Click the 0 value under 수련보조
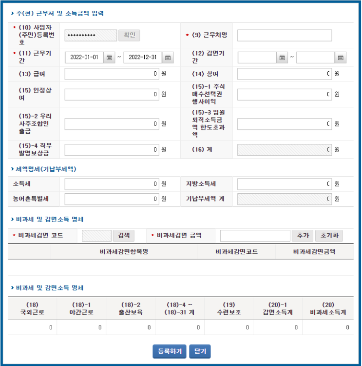The image size is (362, 366). click(248, 327)
